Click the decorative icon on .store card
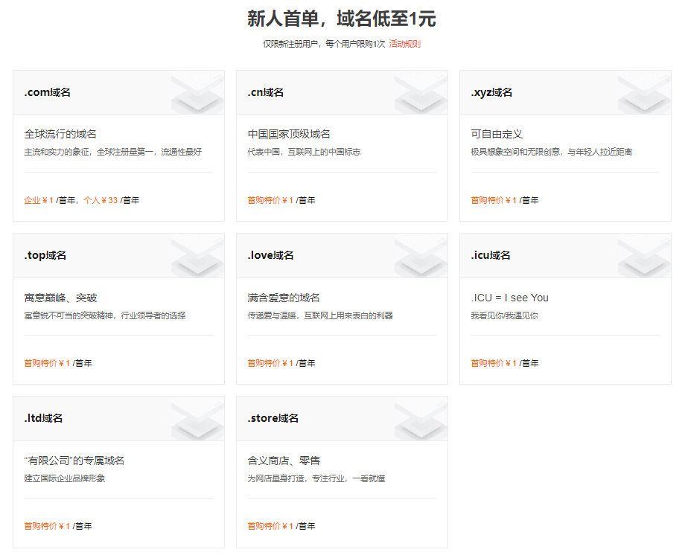 (421, 418)
